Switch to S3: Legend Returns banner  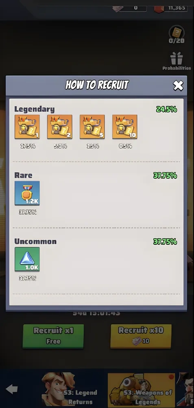click(x=70, y=390)
